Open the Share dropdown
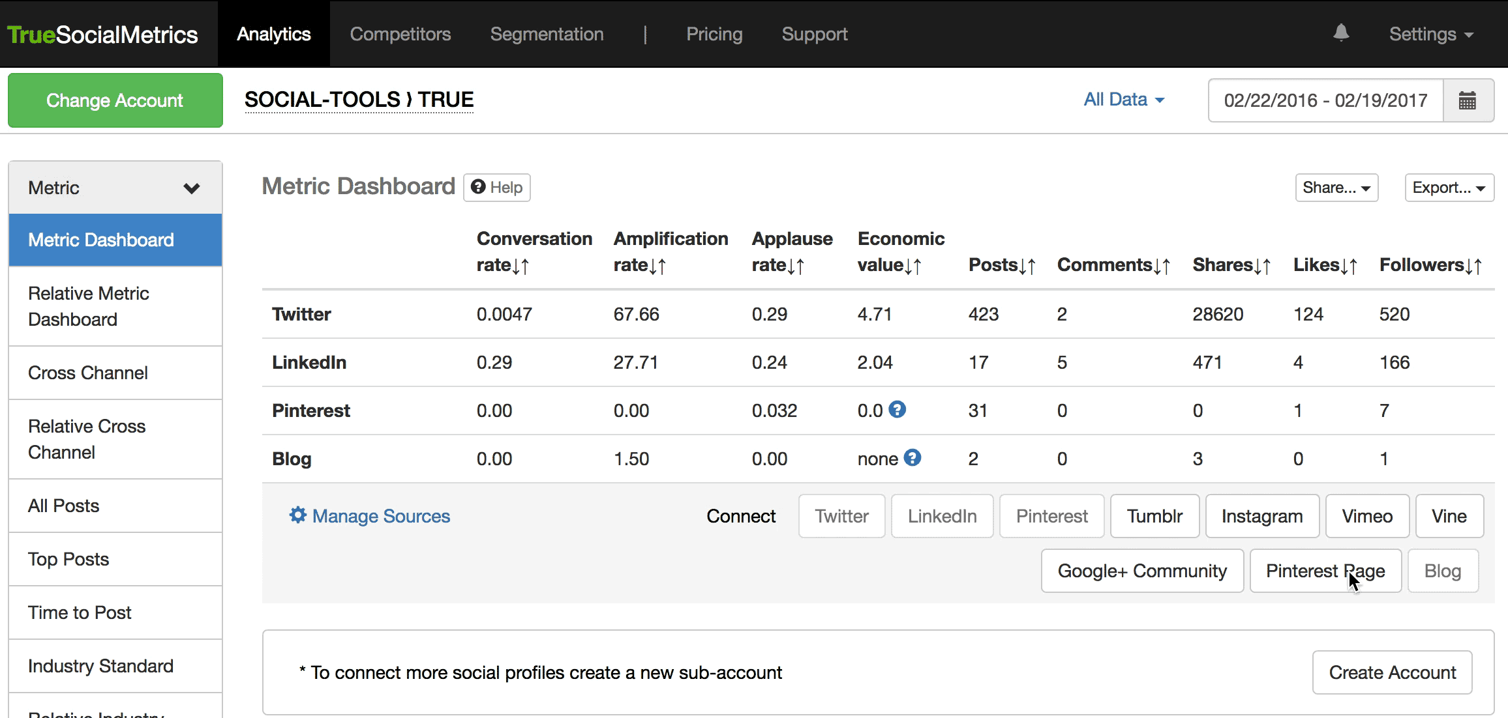This screenshot has width=1508, height=718. pos(1336,188)
